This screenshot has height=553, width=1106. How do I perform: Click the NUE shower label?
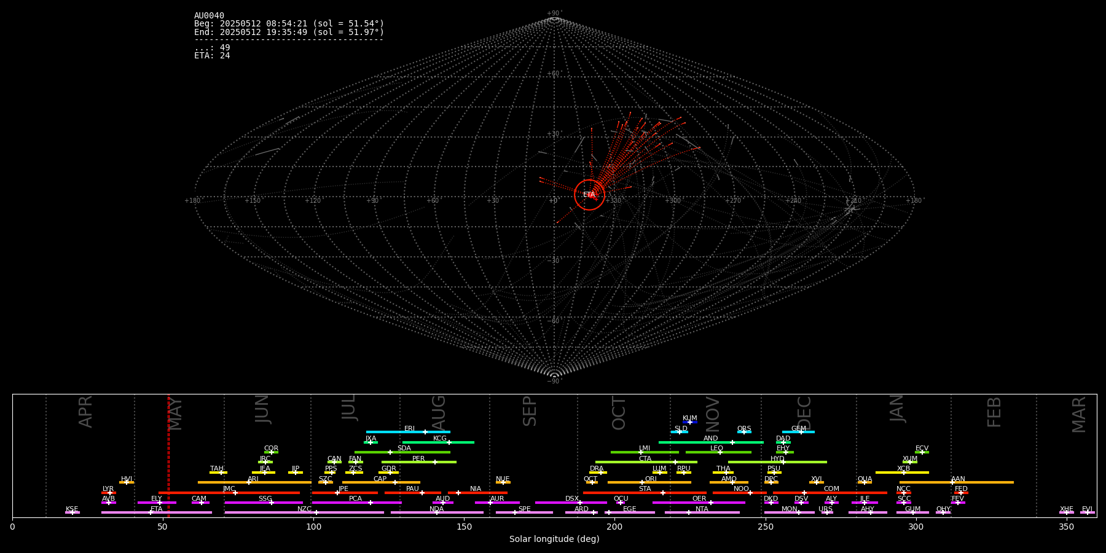pos(503,479)
